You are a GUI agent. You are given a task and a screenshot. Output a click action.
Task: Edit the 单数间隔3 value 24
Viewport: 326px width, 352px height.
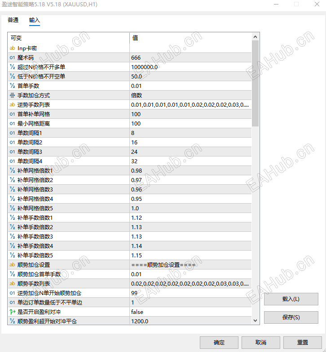tap(191, 152)
